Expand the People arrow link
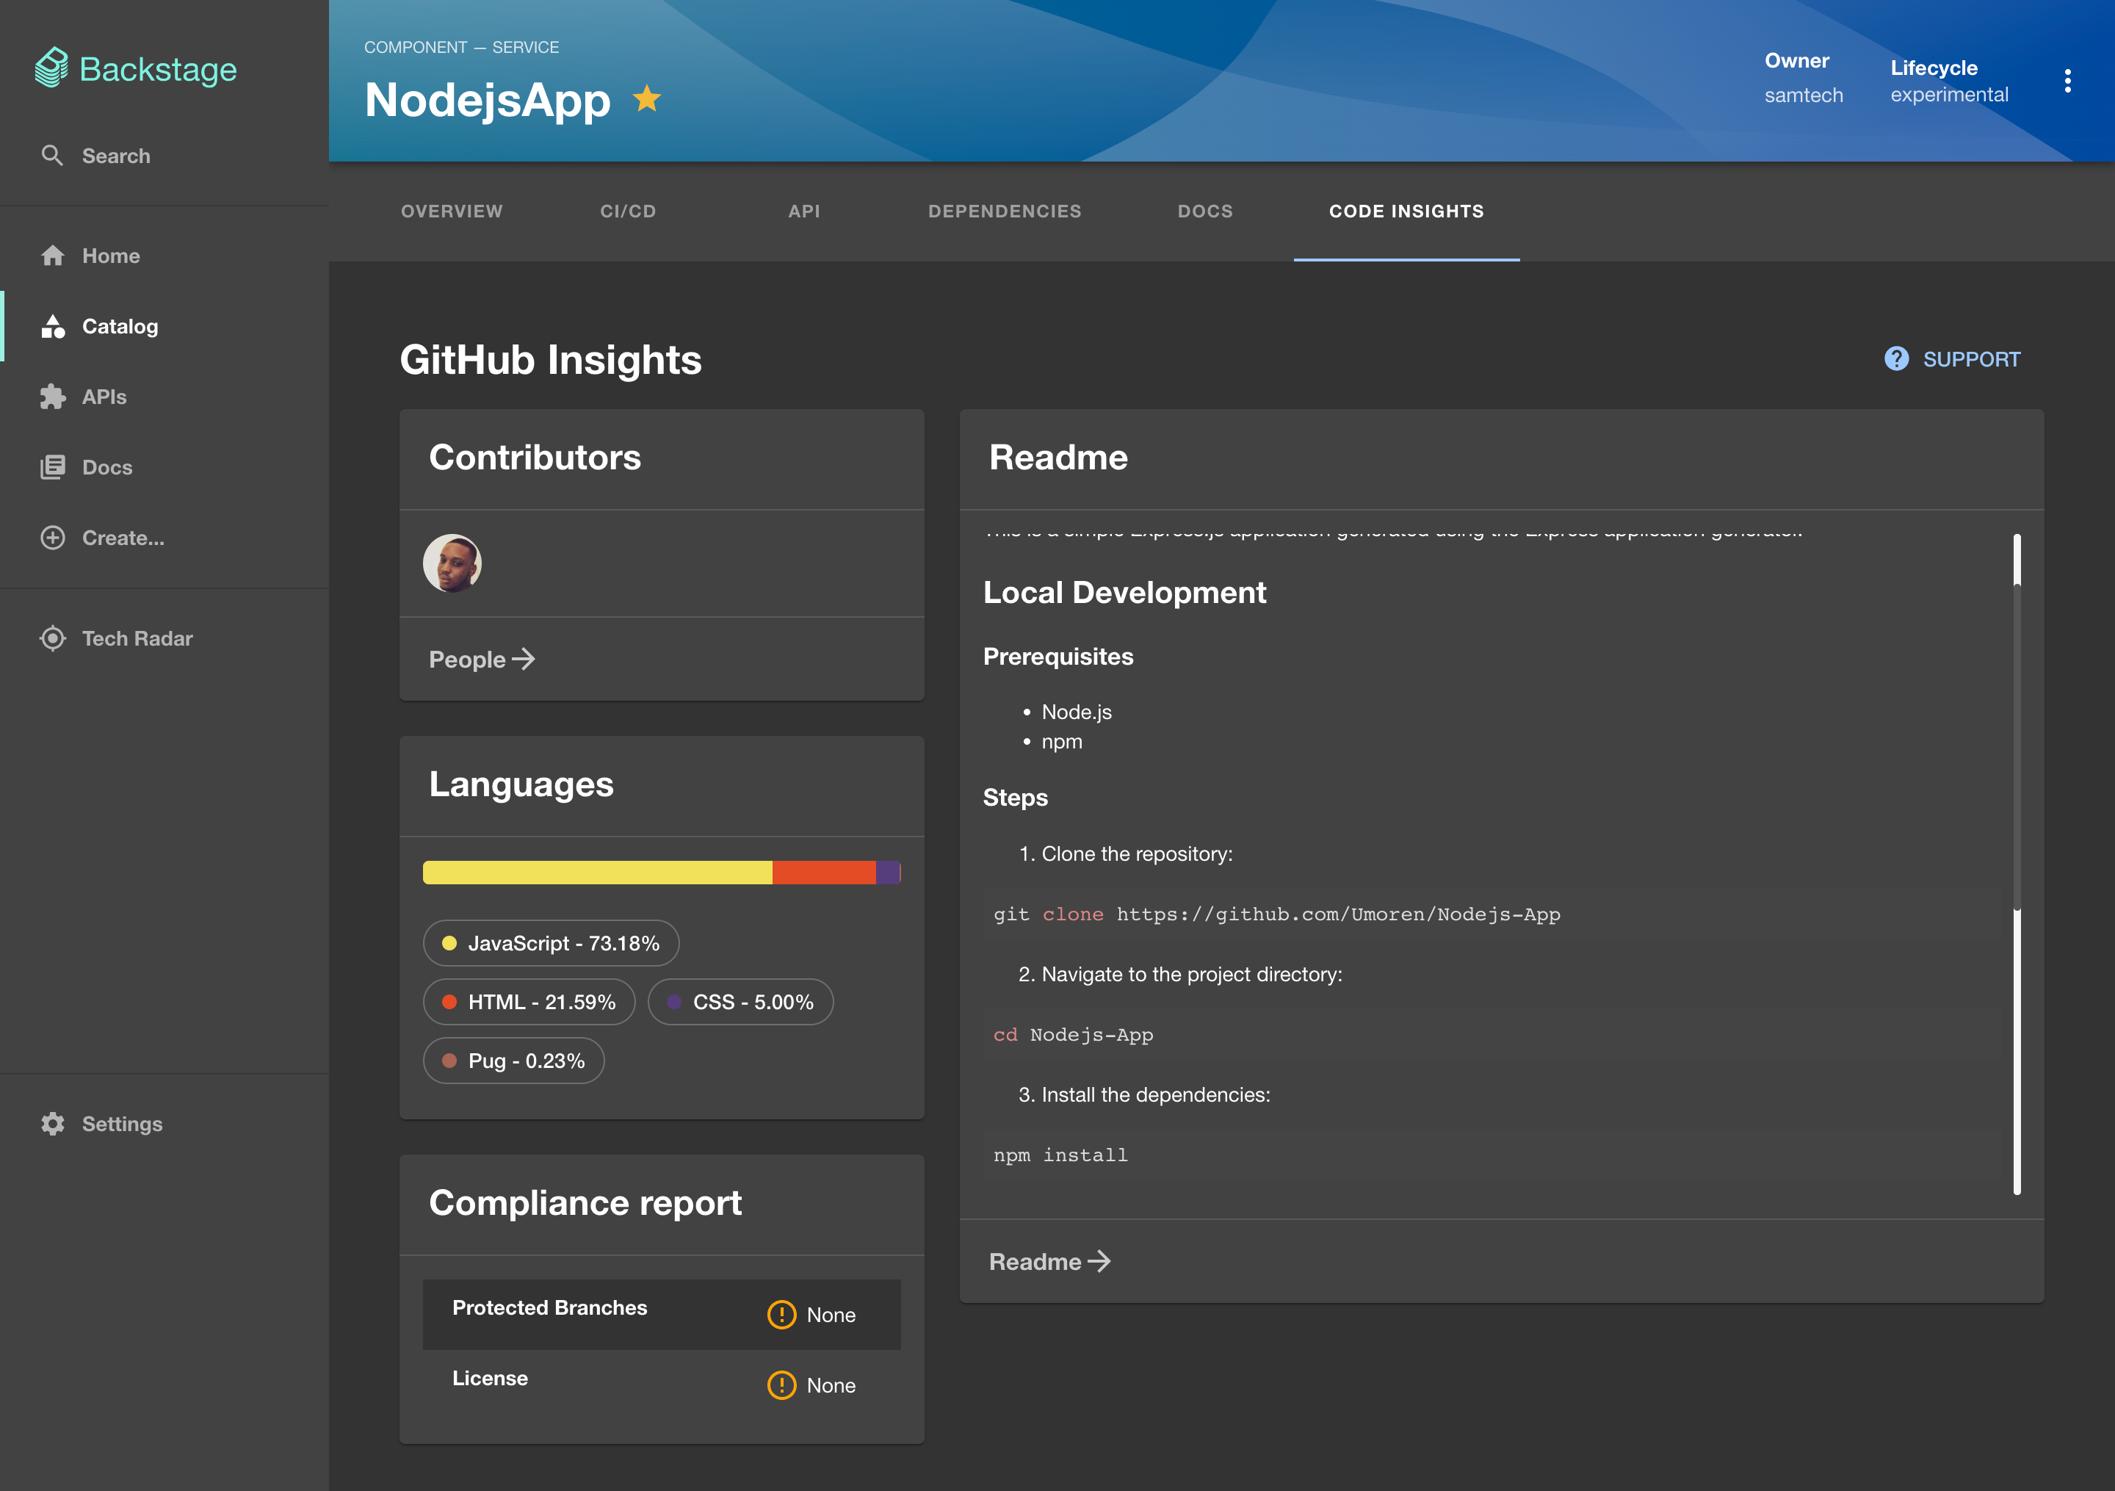This screenshot has height=1491, width=2115. pos(481,658)
